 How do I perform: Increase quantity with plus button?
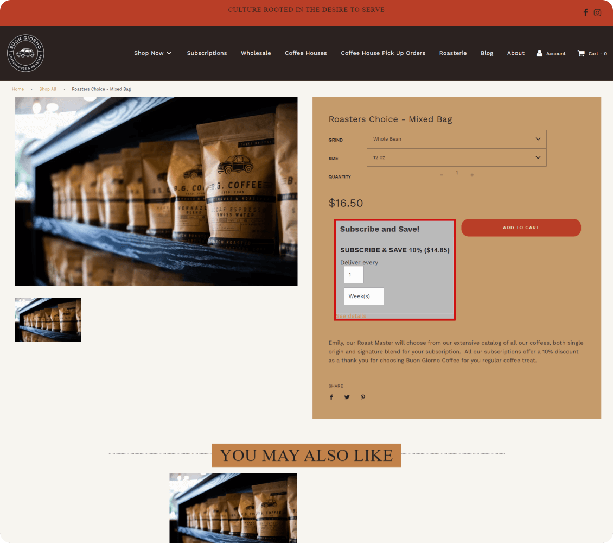pos(472,175)
